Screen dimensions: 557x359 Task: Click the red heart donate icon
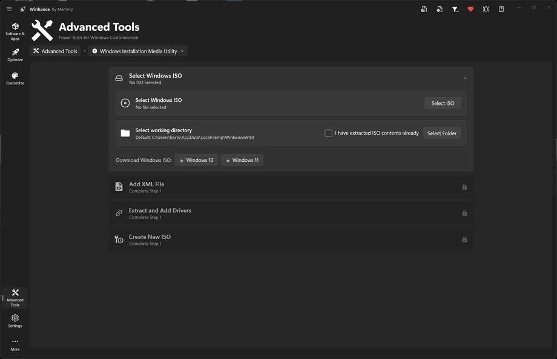[470, 9]
